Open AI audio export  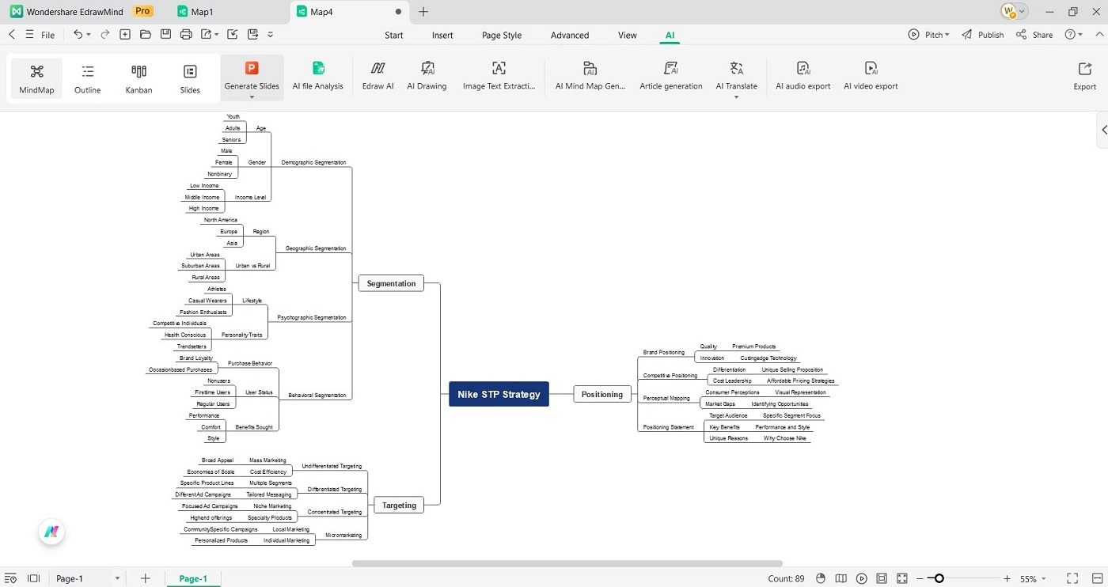point(803,77)
